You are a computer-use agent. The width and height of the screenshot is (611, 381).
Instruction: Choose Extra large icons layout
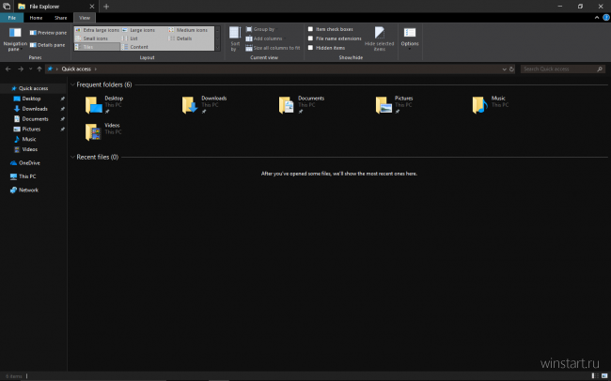click(98, 30)
